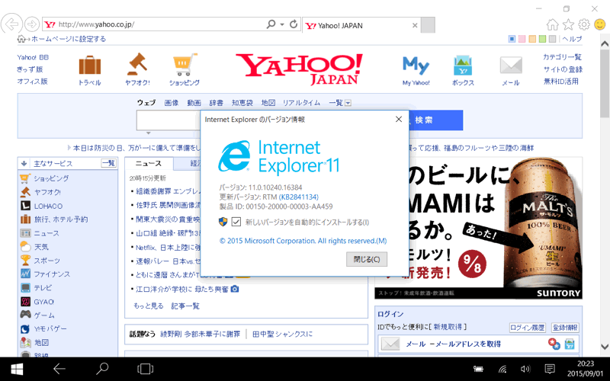Click the ボックス icon
The height and width of the screenshot is (381, 610).
[x=463, y=65]
